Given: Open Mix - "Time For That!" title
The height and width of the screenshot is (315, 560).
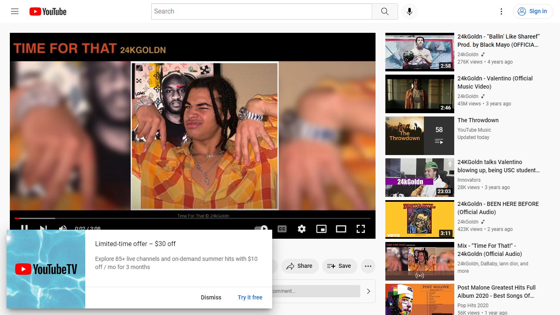Looking at the screenshot, I should click(490, 250).
